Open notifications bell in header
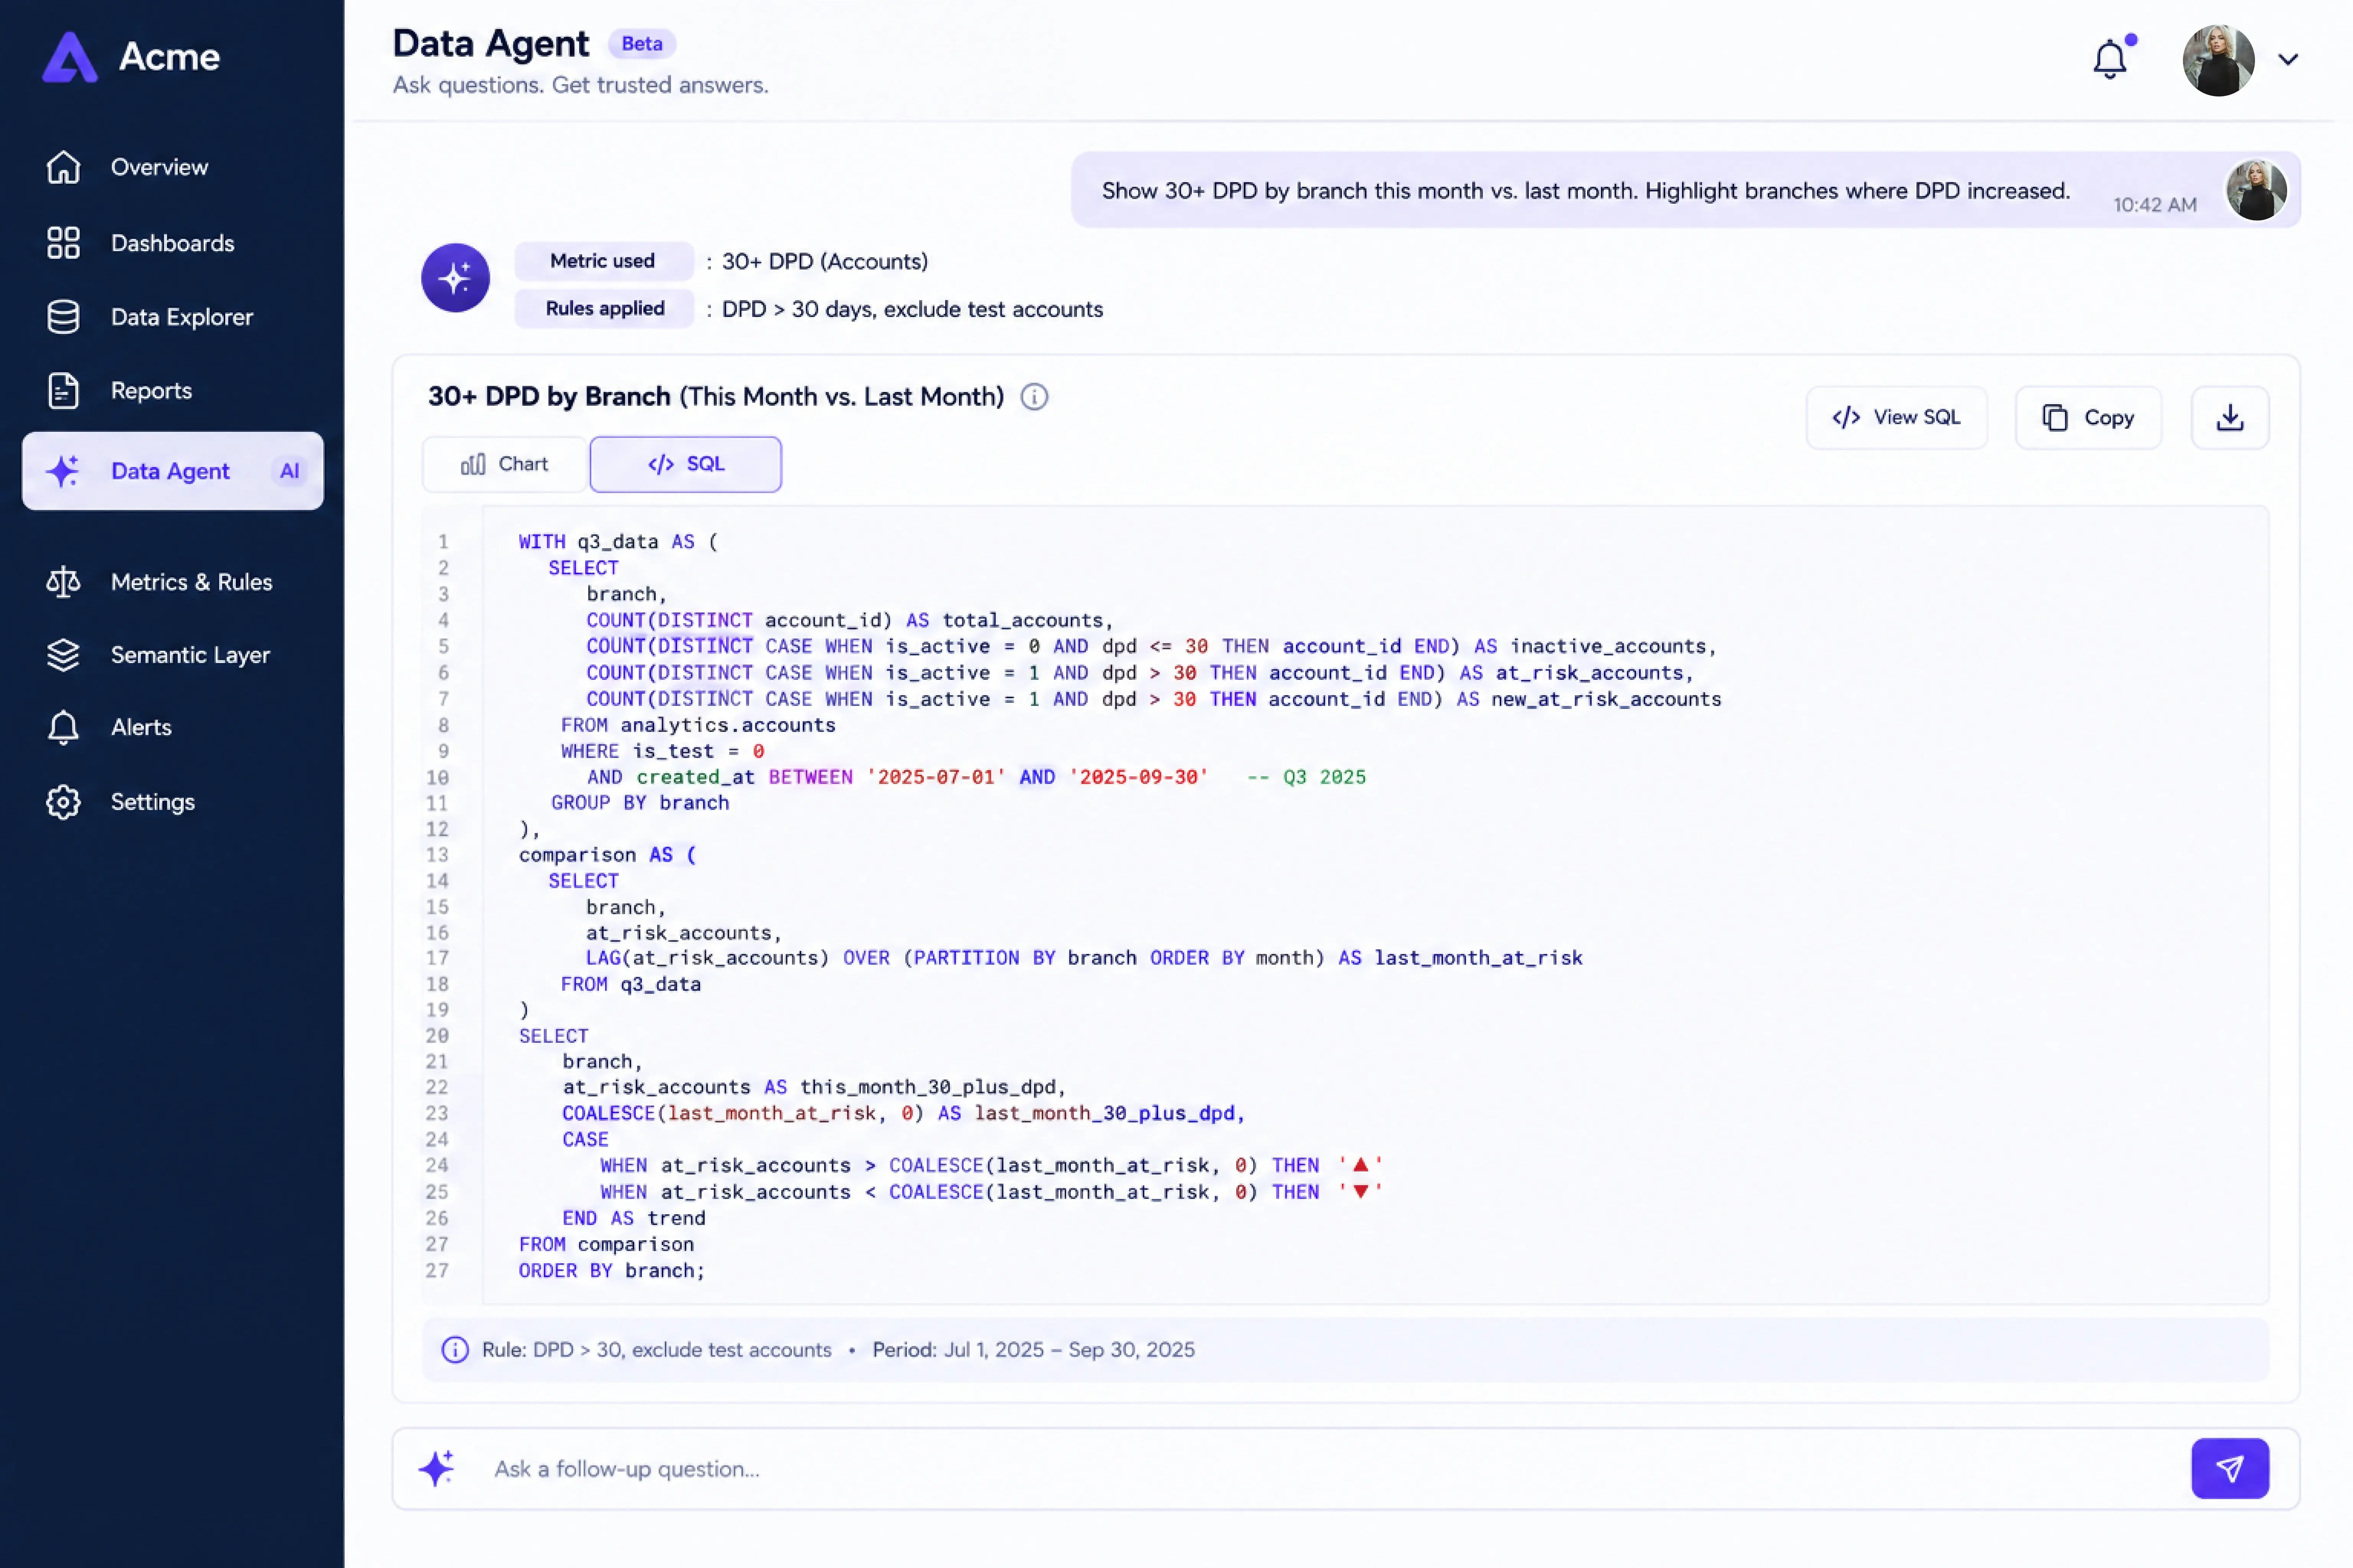The height and width of the screenshot is (1568, 2353). pos(2111,58)
